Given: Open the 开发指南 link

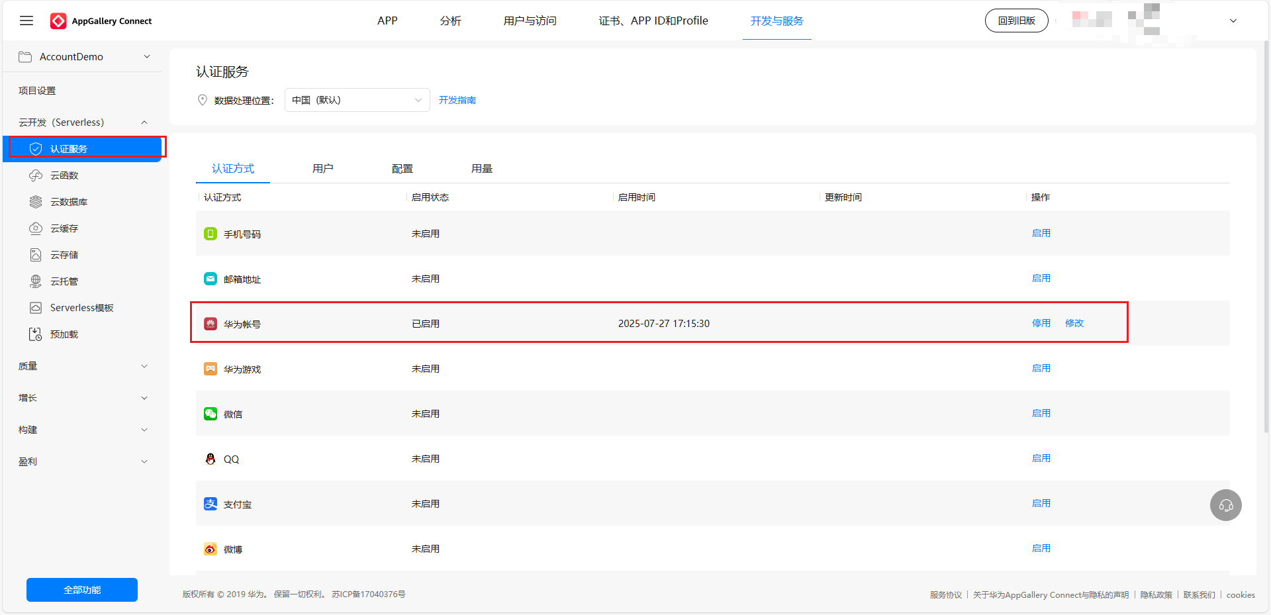Looking at the screenshot, I should click(x=457, y=100).
